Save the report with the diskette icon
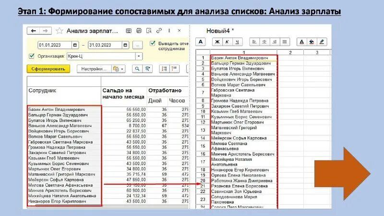This screenshot has height=216, width=384. pyautogui.click(x=128, y=31)
